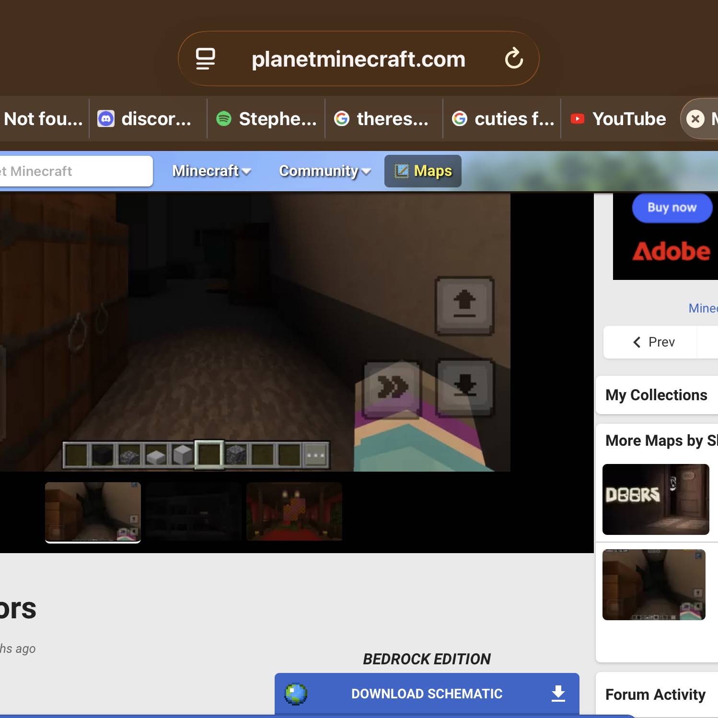
Task: Select the first hallway screenshot thumbnail
Action: tap(93, 512)
